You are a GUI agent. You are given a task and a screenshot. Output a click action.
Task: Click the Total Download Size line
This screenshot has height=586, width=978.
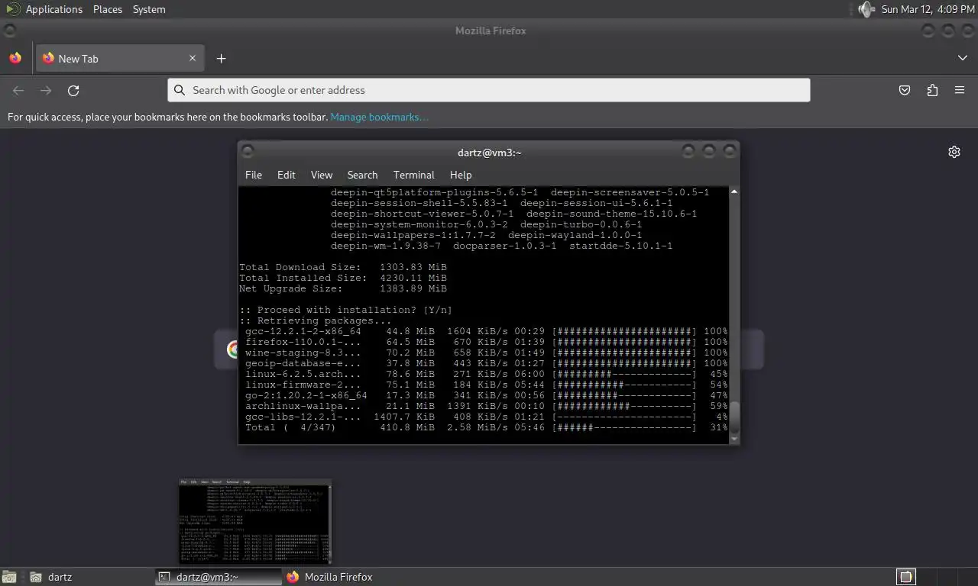point(343,267)
